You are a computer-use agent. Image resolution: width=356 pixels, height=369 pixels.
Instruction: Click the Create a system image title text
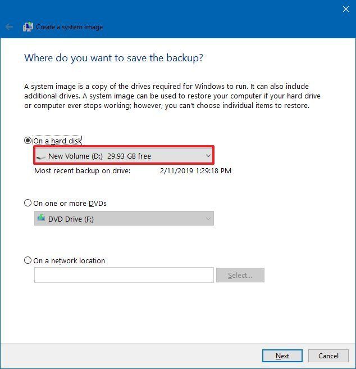click(x=69, y=26)
